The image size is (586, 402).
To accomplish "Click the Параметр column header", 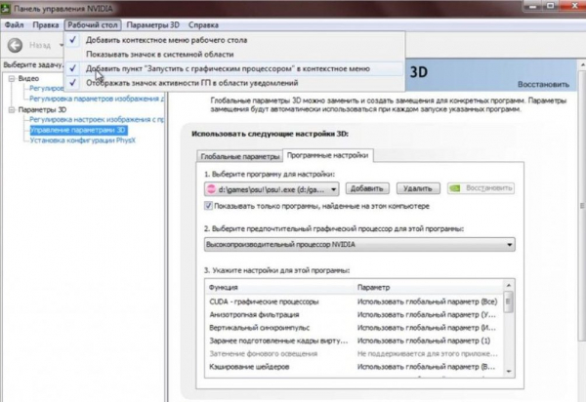I will click(x=373, y=288).
